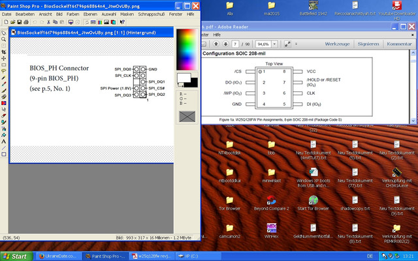
Task: Open the Ansicht menu
Action: [45, 14]
